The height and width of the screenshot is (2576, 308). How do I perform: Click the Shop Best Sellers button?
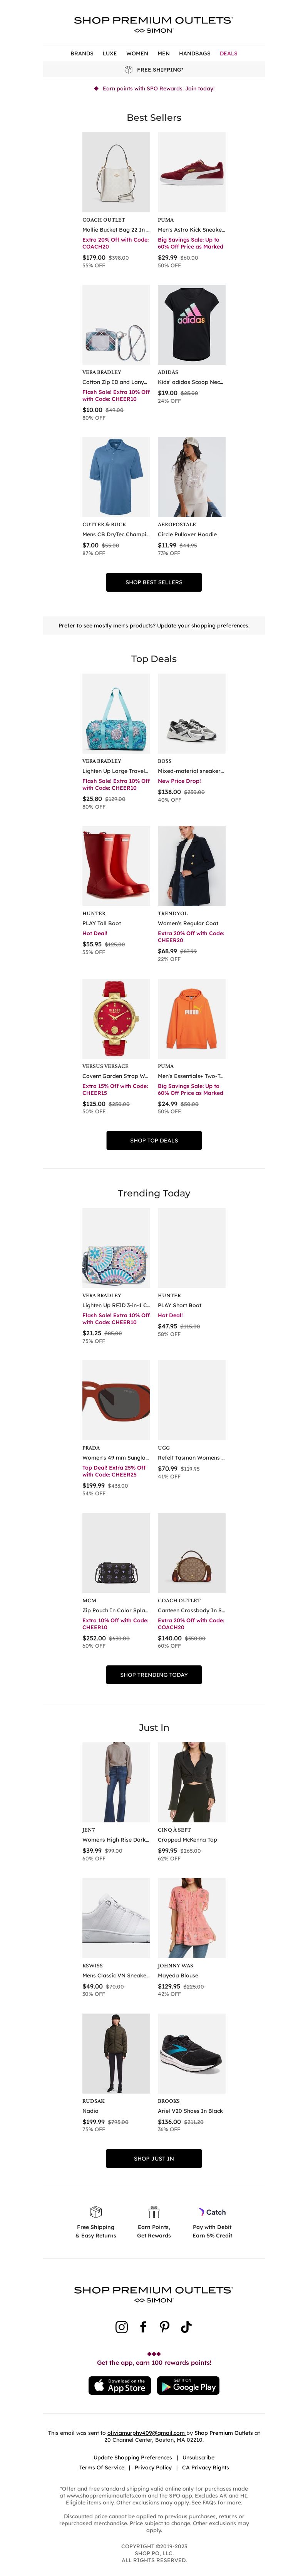(154, 582)
